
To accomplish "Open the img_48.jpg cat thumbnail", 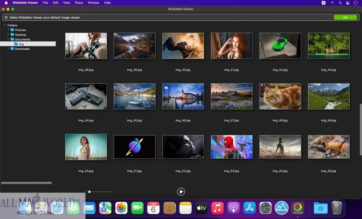I will pyautogui.click(x=280, y=96).
